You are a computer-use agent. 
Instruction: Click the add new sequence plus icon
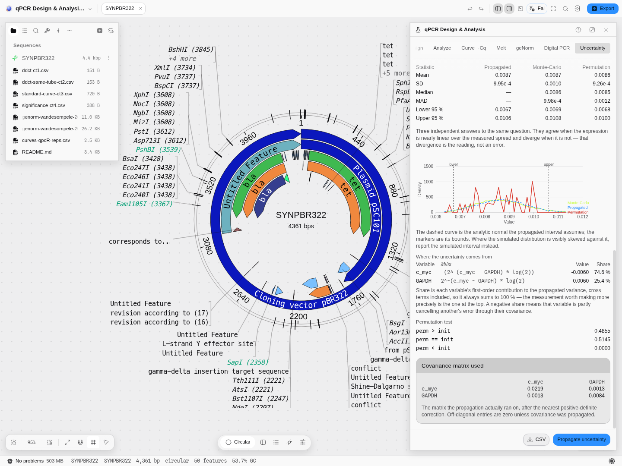pyautogui.click(x=100, y=31)
